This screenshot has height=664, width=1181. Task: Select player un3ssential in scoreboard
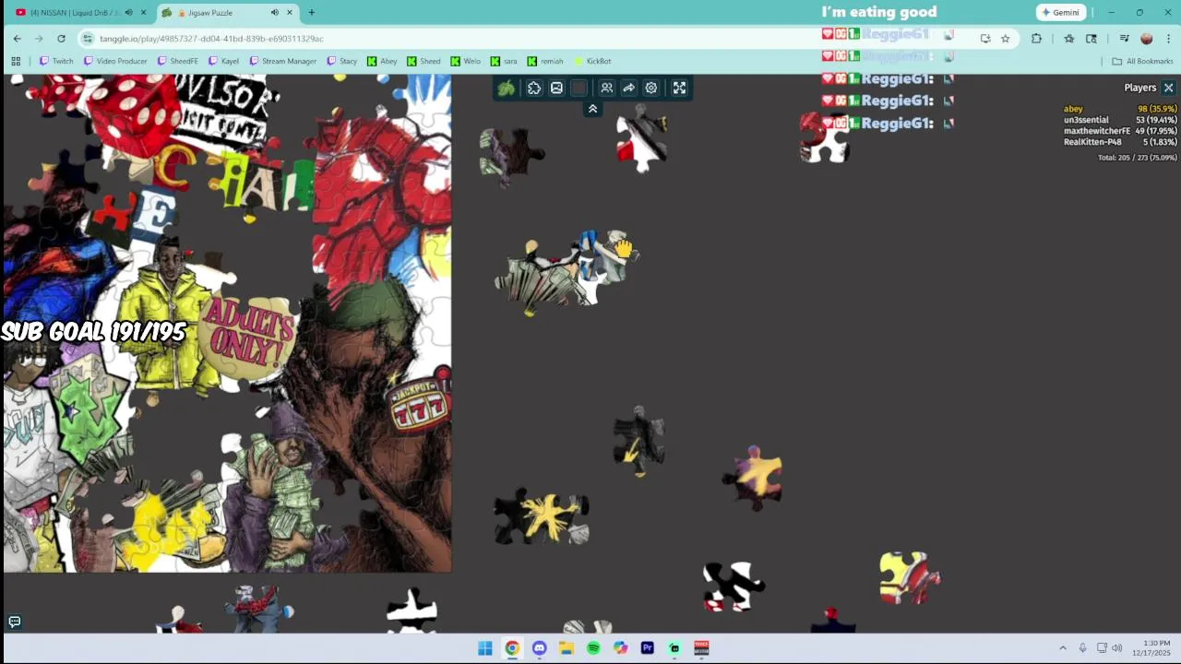[x=1120, y=120]
